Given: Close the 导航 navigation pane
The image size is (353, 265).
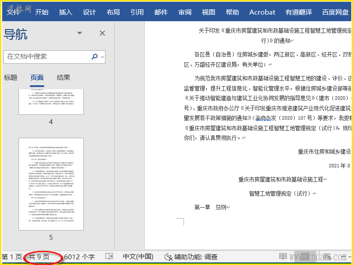Looking at the screenshot, I should pyautogui.click(x=102, y=34).
